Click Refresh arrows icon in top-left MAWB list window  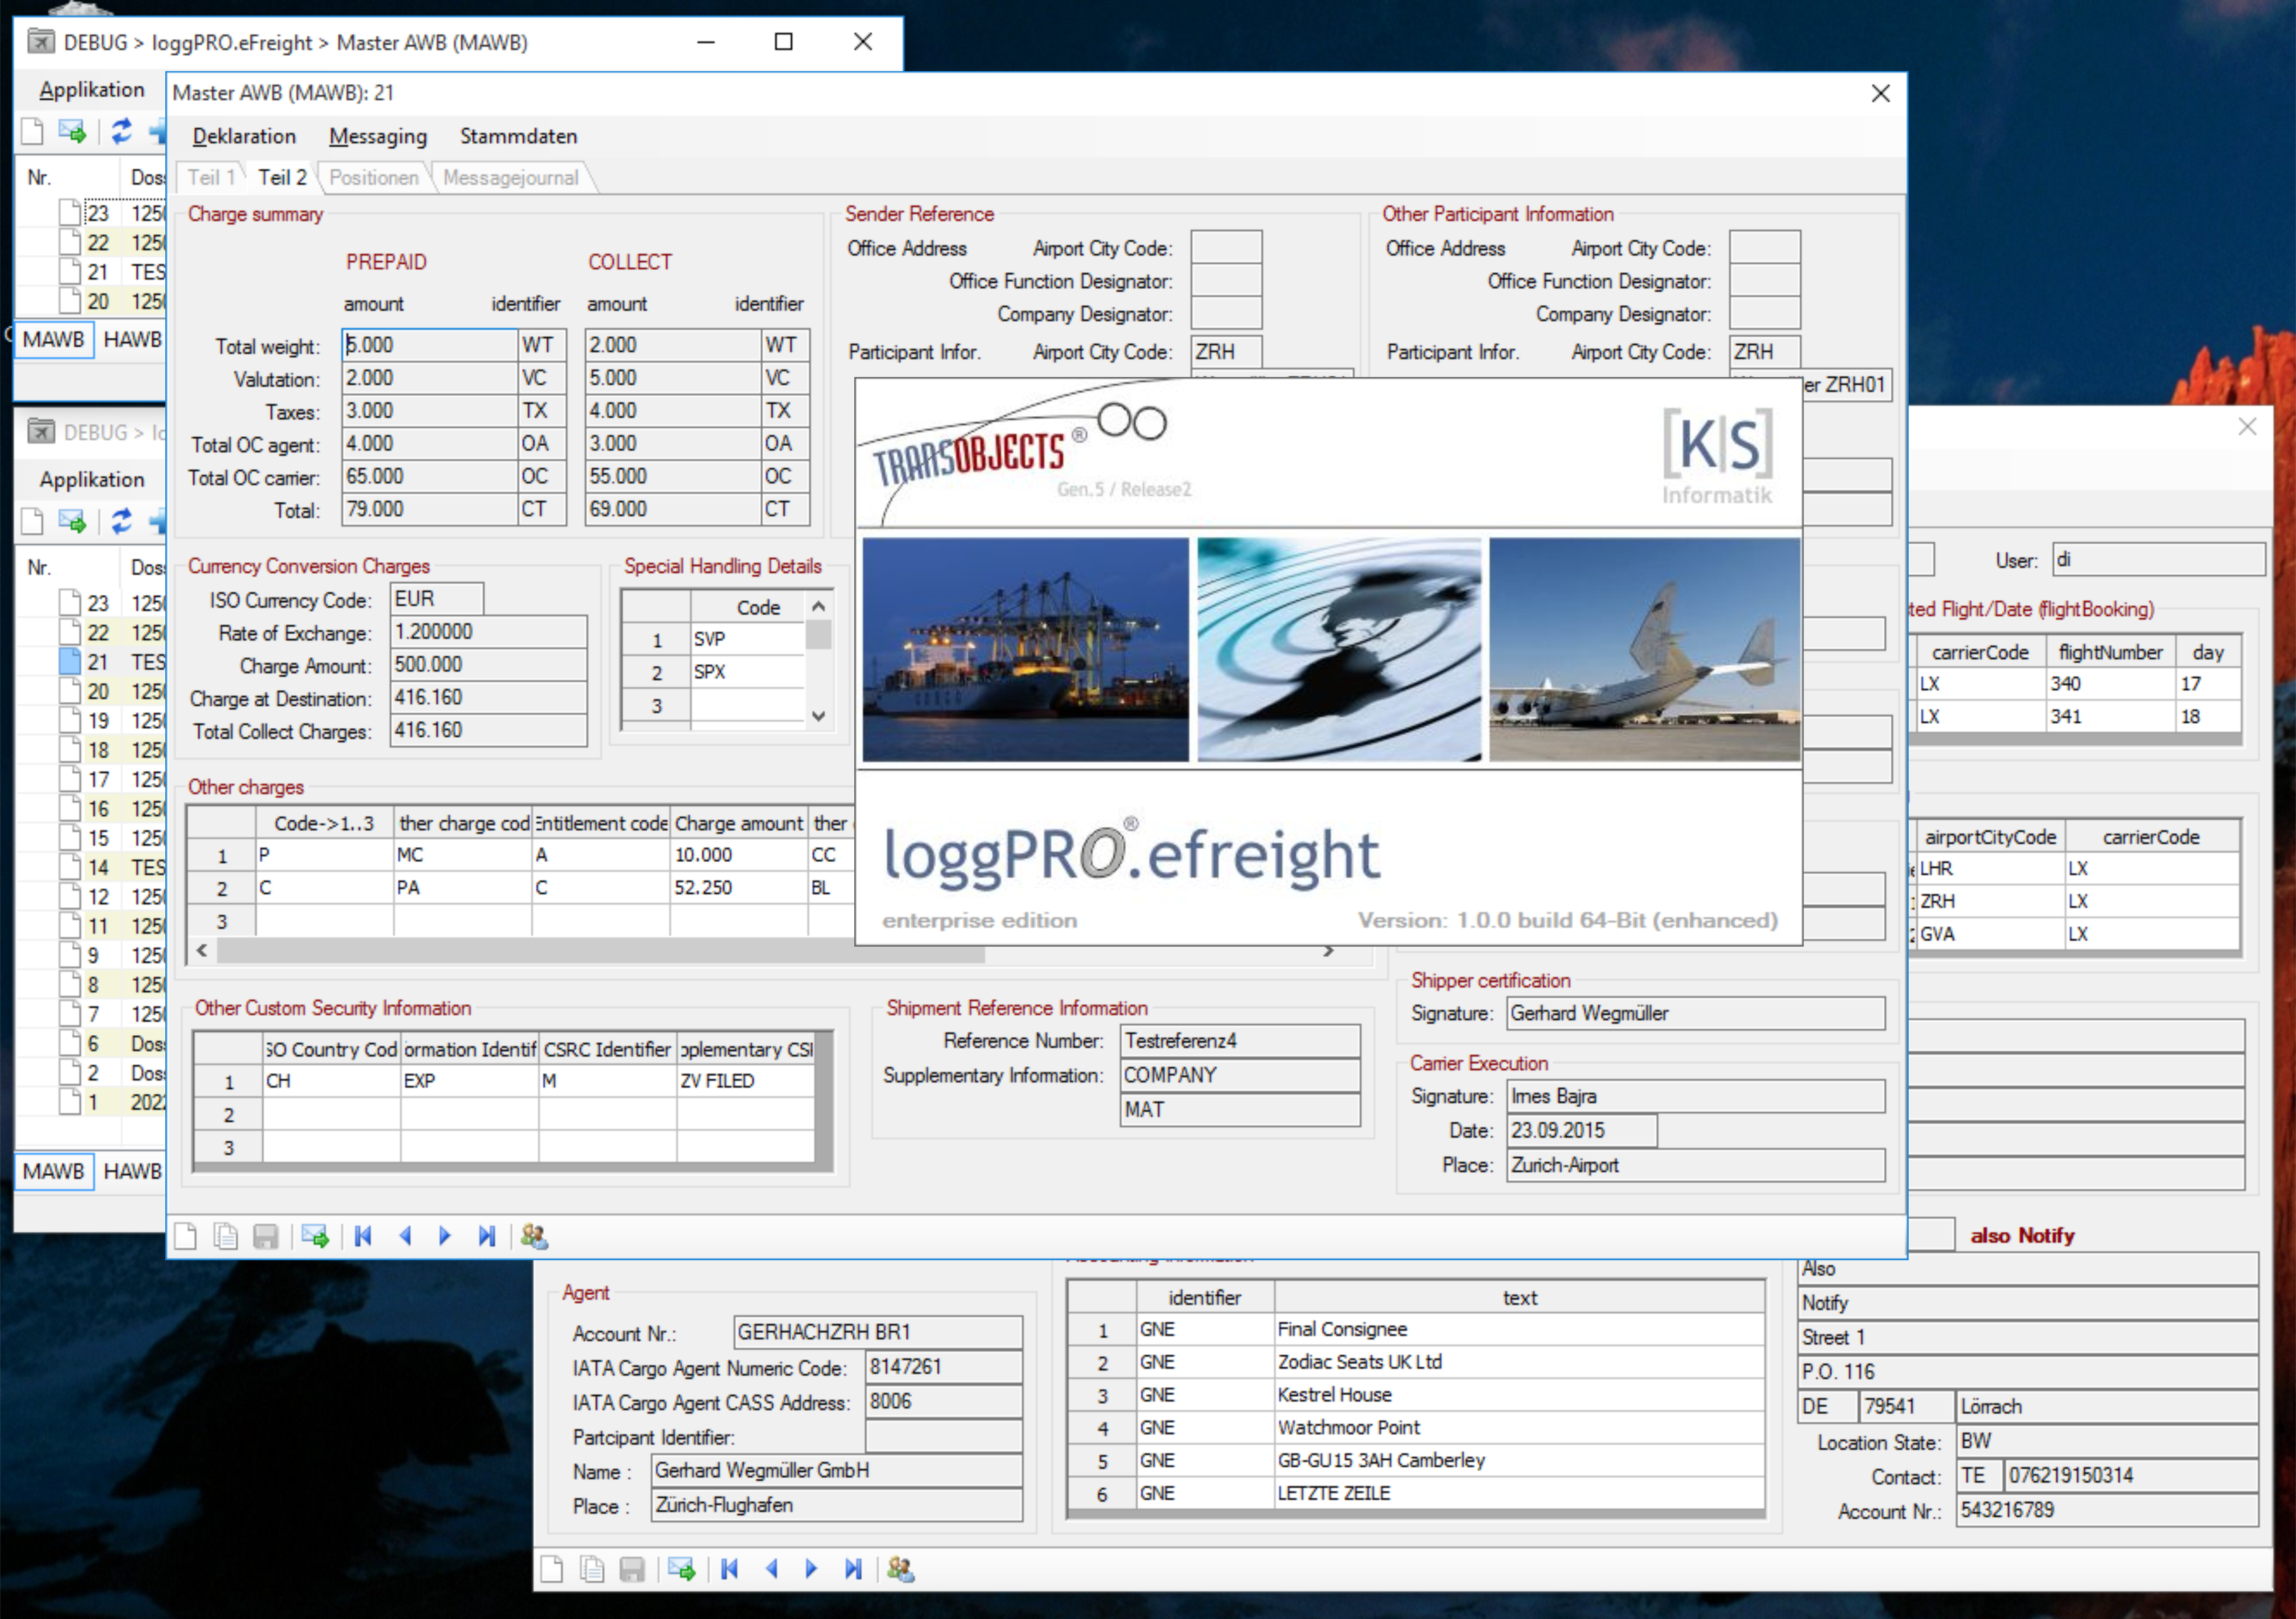point(122,131)
